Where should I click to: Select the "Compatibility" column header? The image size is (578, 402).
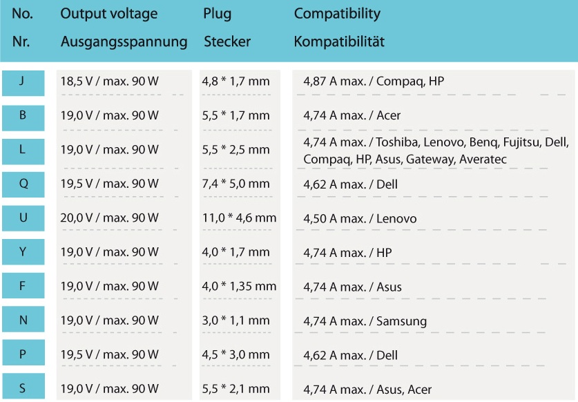[x=337, y=14]
